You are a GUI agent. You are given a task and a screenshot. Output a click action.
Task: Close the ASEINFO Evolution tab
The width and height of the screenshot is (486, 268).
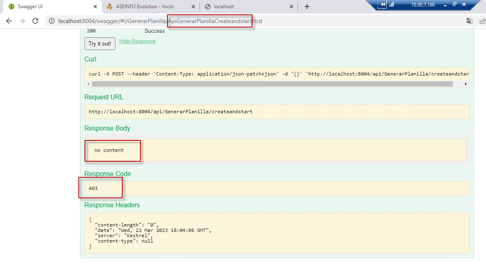click(193, 7)
